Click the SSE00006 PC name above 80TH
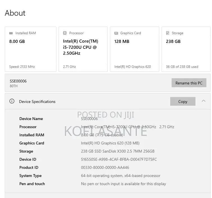The image size is (212, 198). coord(18,81)
